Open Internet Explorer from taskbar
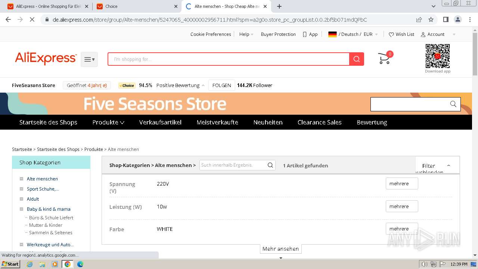478x269 pixels. [x=30, y=264]
